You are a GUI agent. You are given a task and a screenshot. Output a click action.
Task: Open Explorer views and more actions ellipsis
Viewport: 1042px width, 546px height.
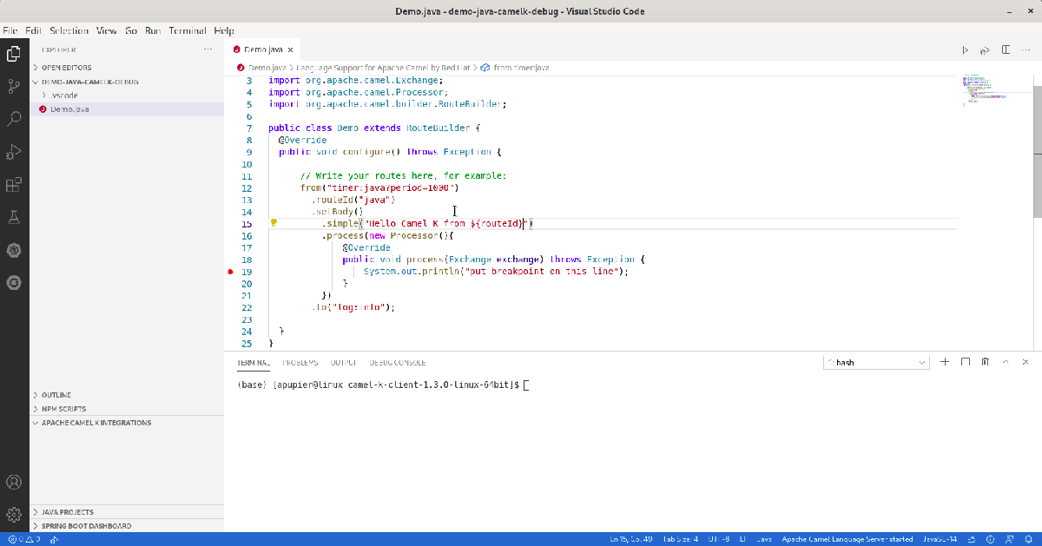tap(208, 50)
